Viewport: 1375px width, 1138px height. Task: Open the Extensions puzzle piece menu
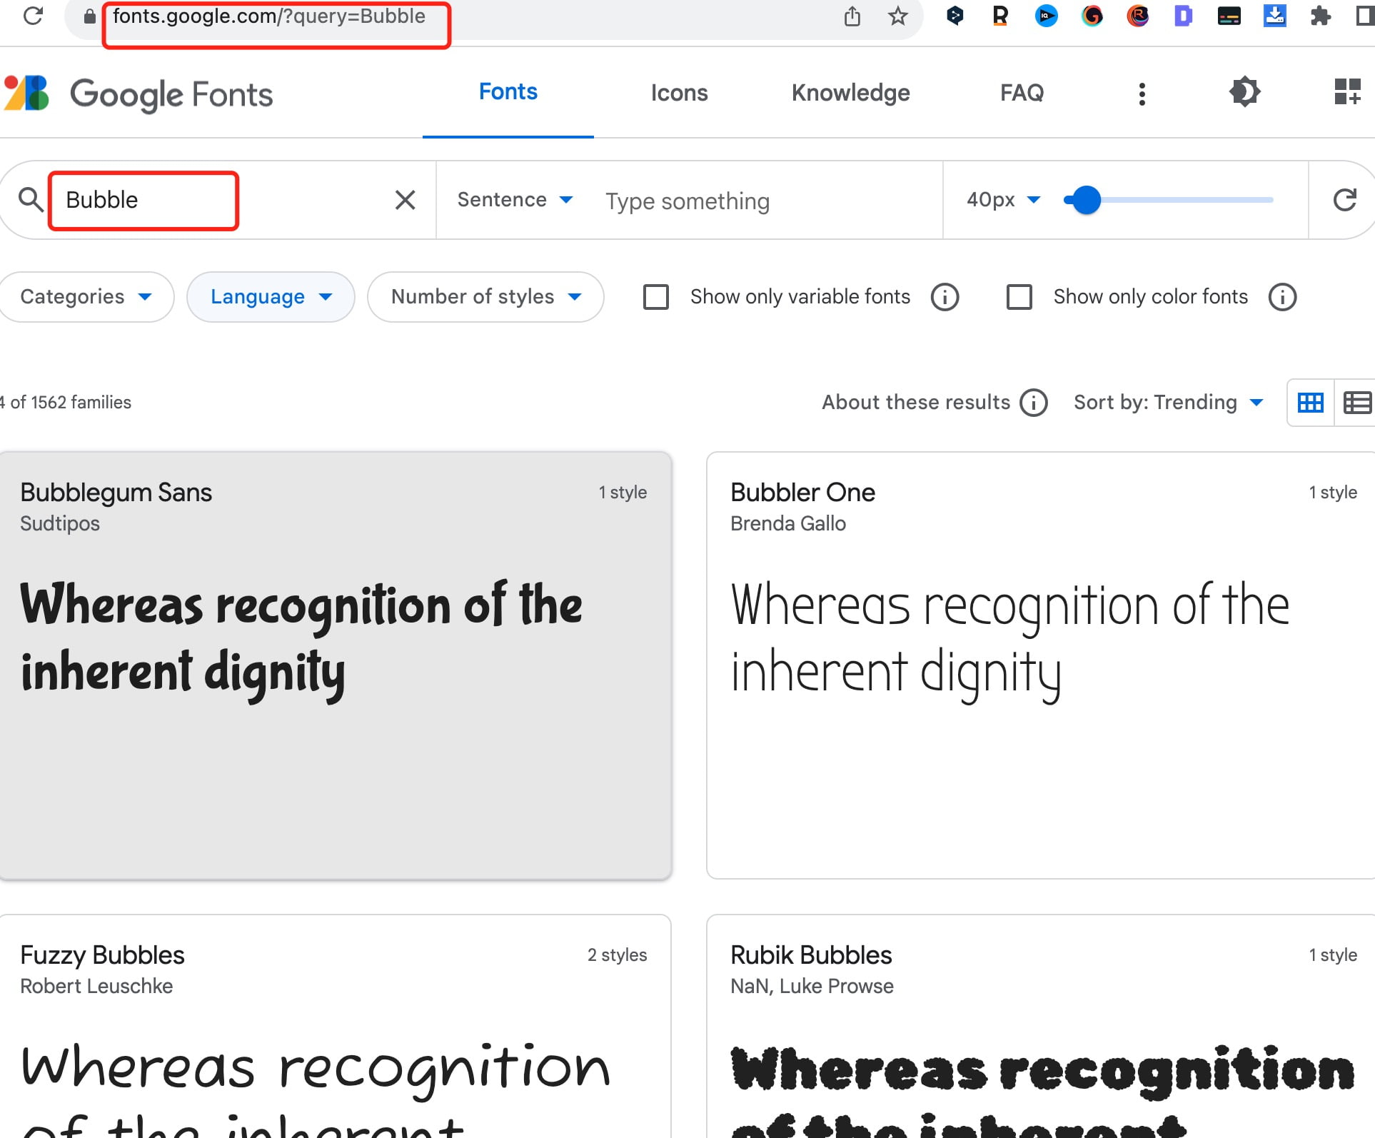pyautogui.click(x=1320, y=16)
